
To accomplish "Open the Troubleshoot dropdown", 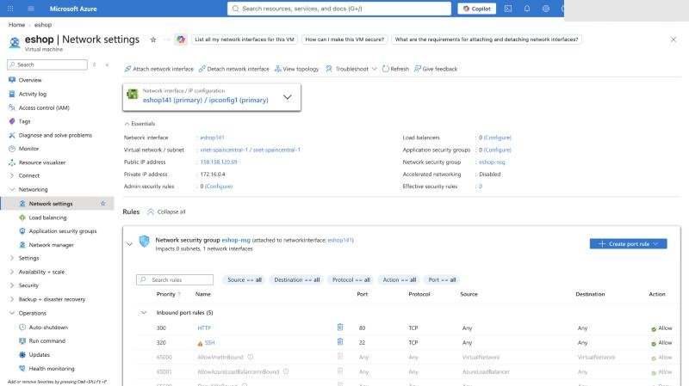I will (x=351, y=69).
